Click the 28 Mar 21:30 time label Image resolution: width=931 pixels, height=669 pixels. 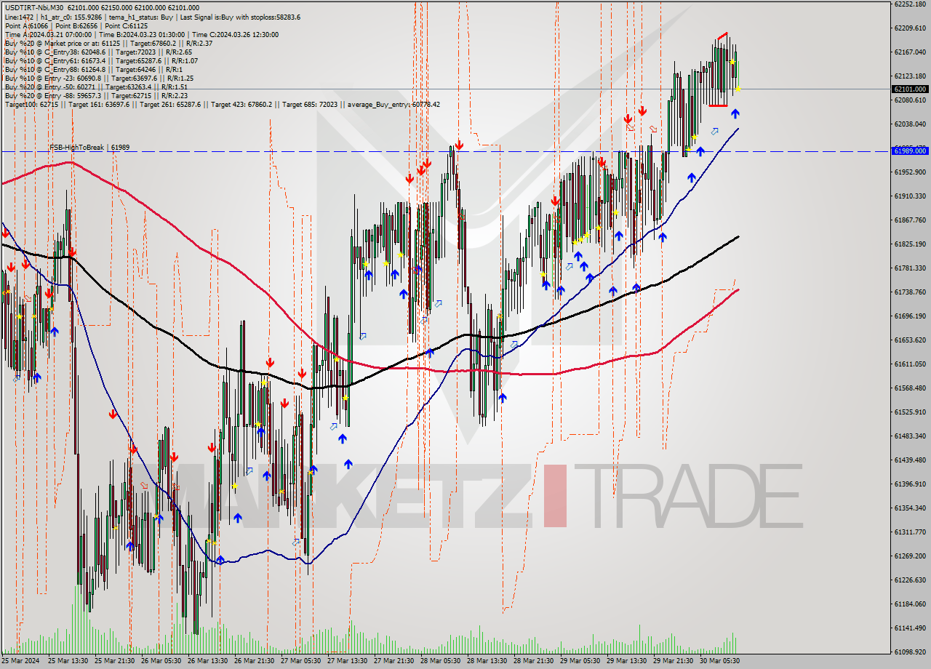[x=533, y=661]
